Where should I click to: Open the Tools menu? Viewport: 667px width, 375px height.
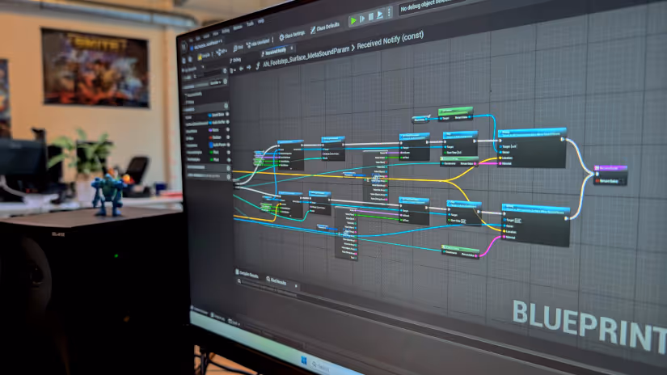click(250, 23)
